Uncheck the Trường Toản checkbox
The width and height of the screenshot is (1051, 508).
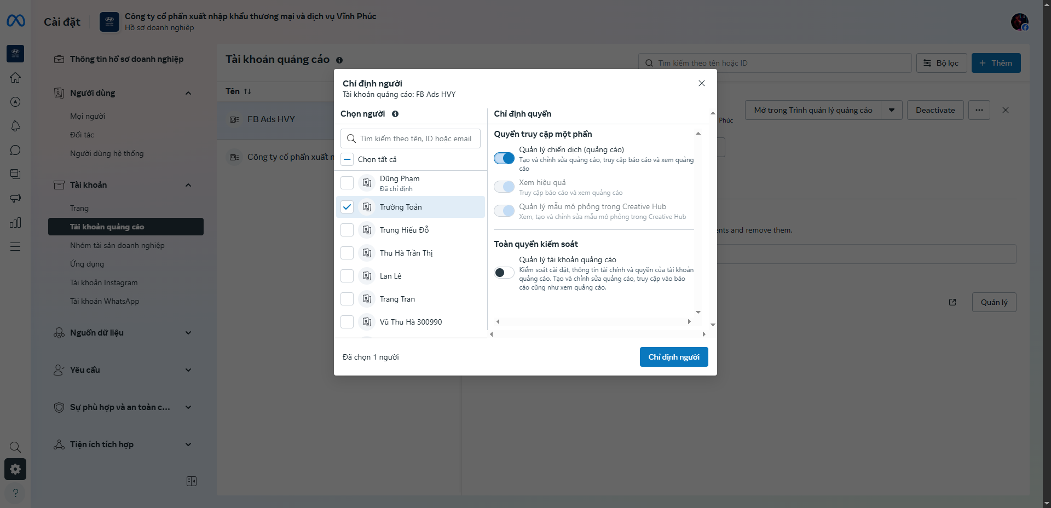pos(347,207)
